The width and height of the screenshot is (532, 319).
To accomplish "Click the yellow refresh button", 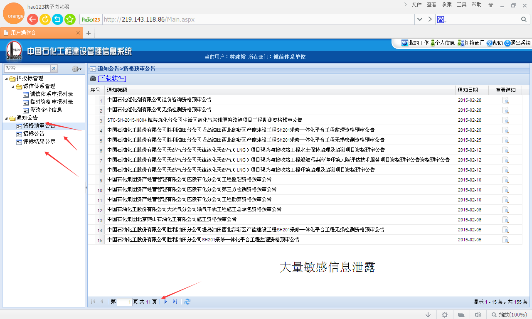I will pyautogui.click(x=45, y=19).
